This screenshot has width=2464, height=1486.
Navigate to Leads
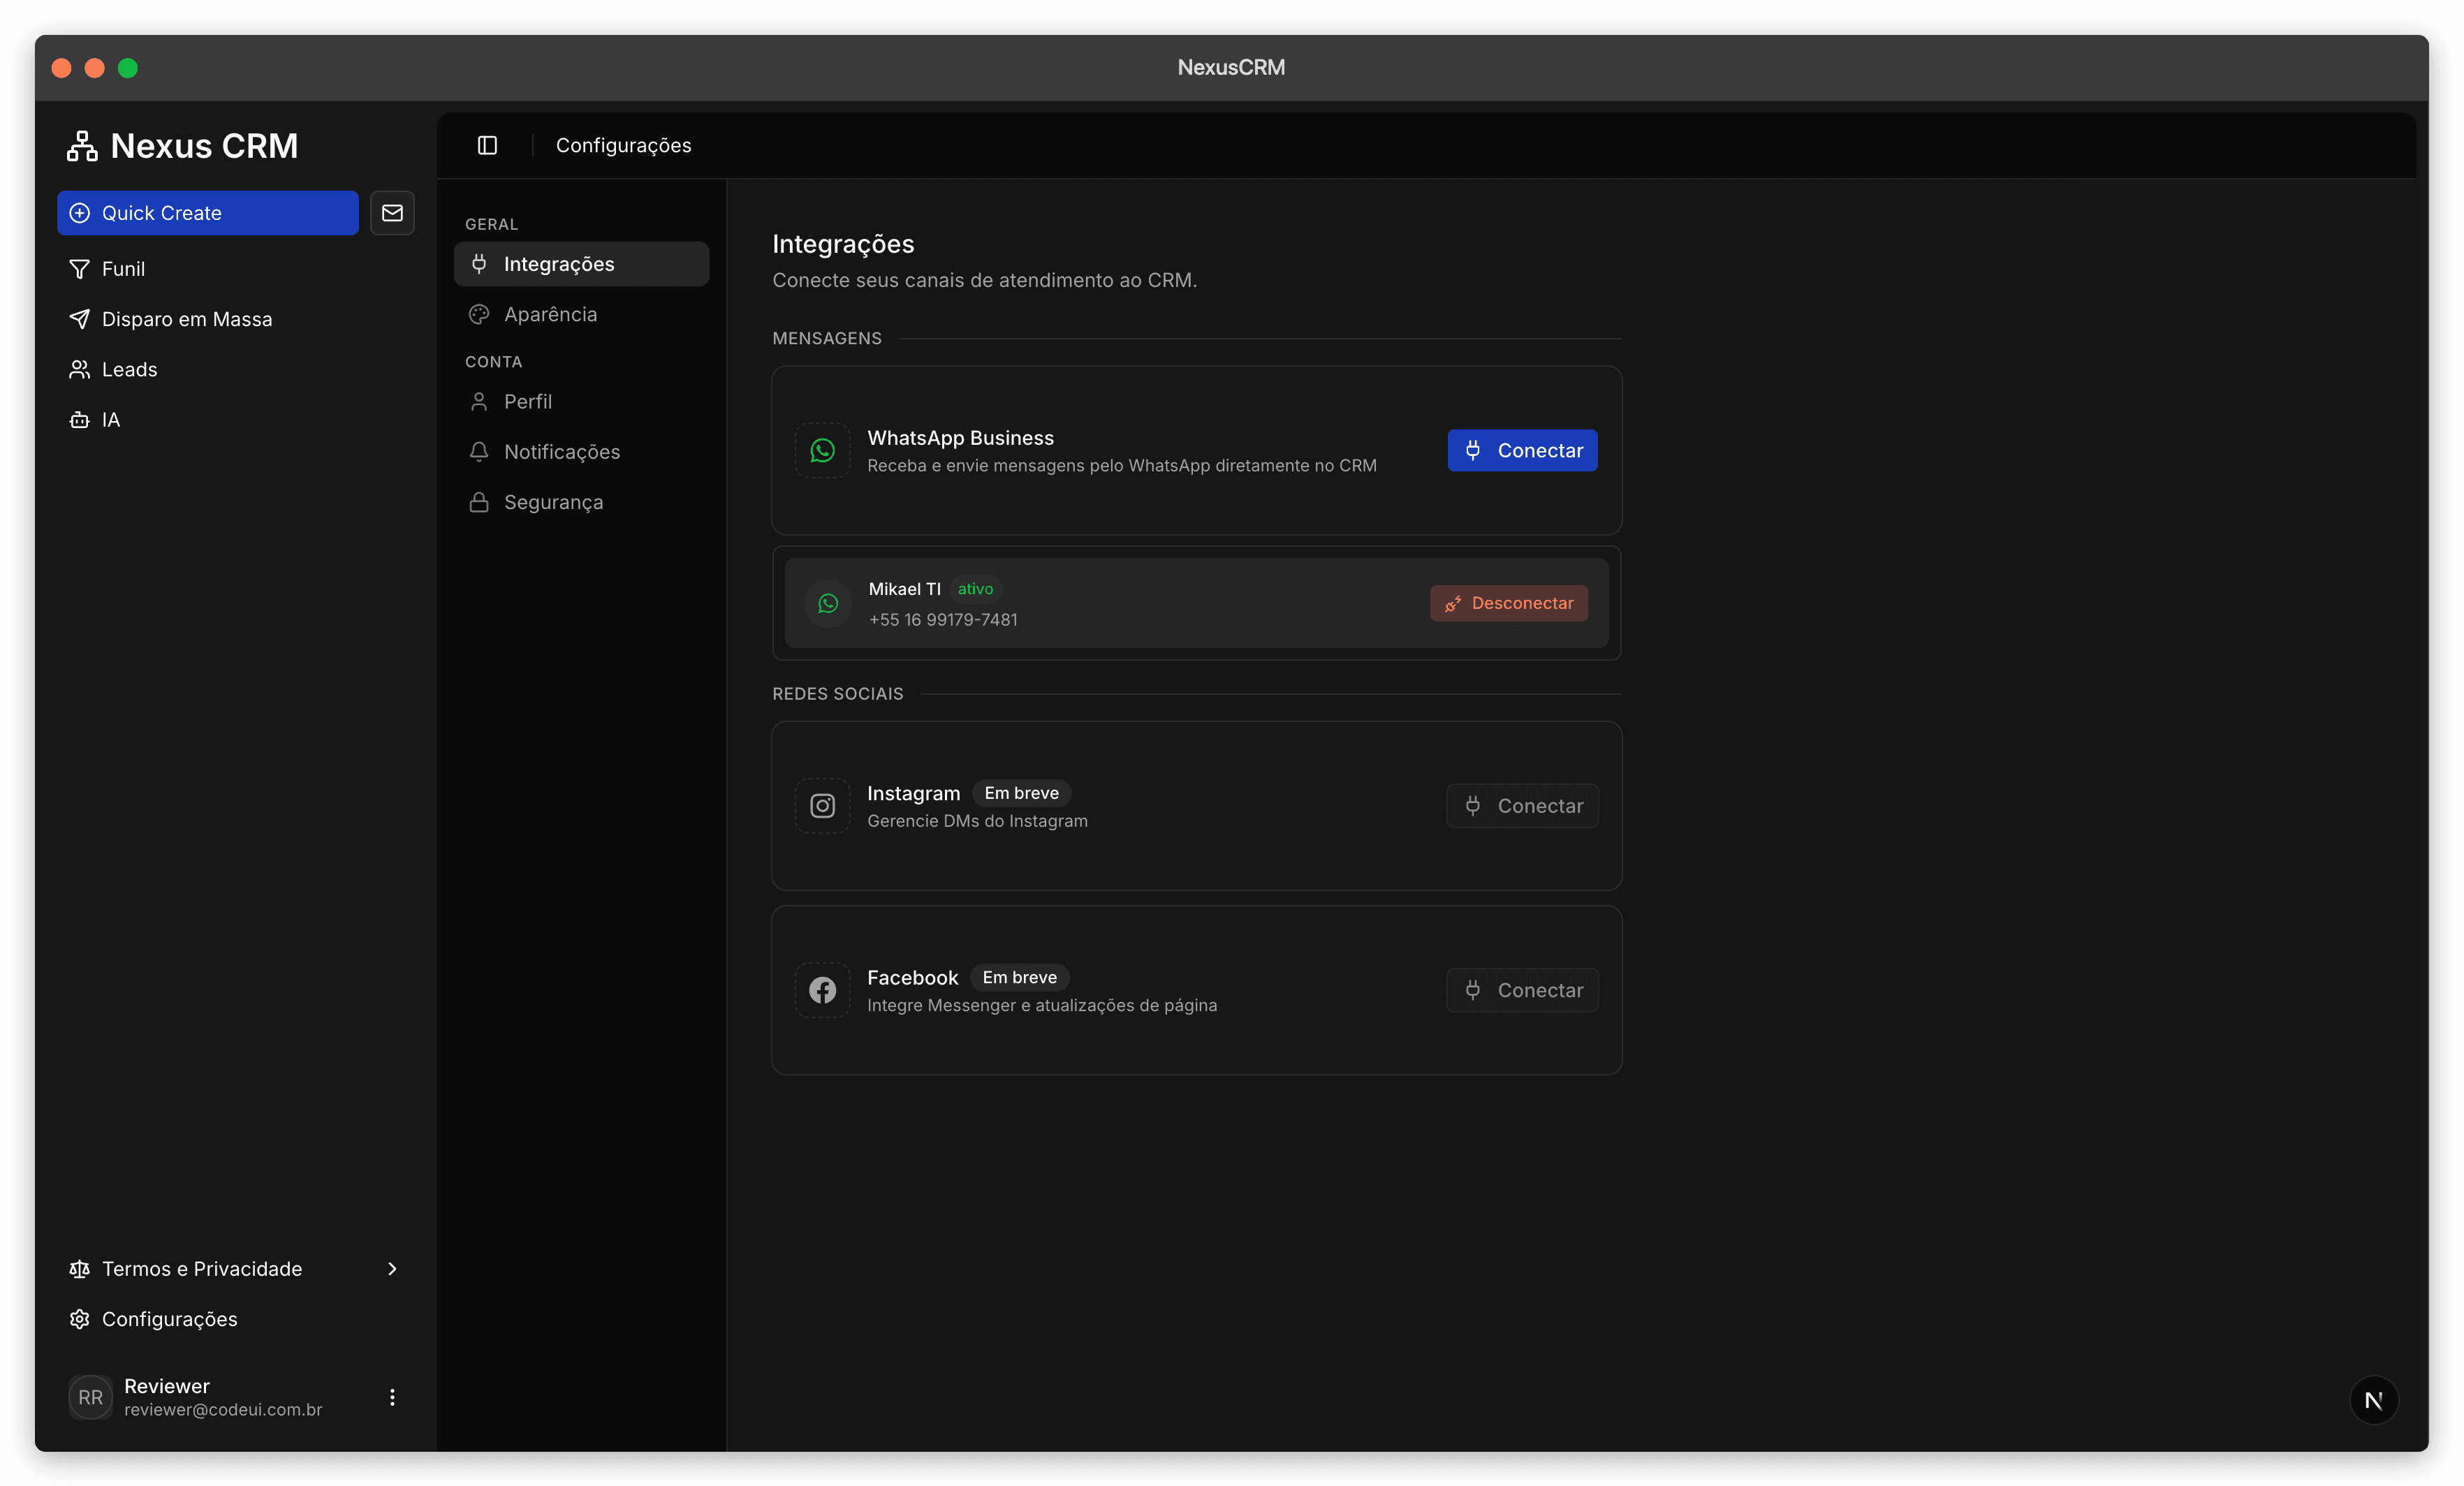[x=236, y=369]
